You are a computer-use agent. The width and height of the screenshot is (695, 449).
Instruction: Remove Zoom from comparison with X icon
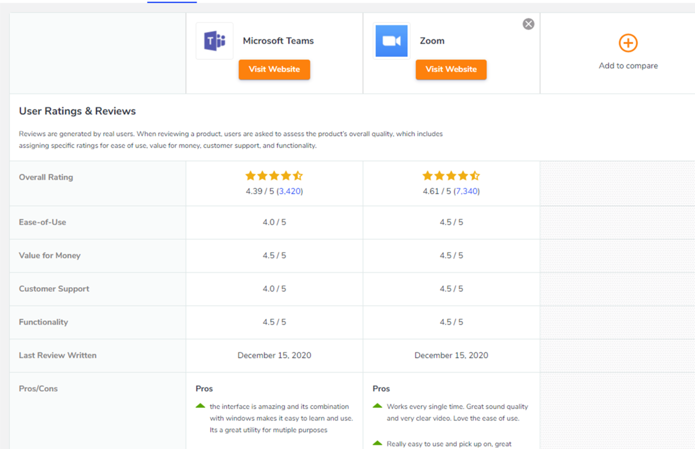[528, 24]
